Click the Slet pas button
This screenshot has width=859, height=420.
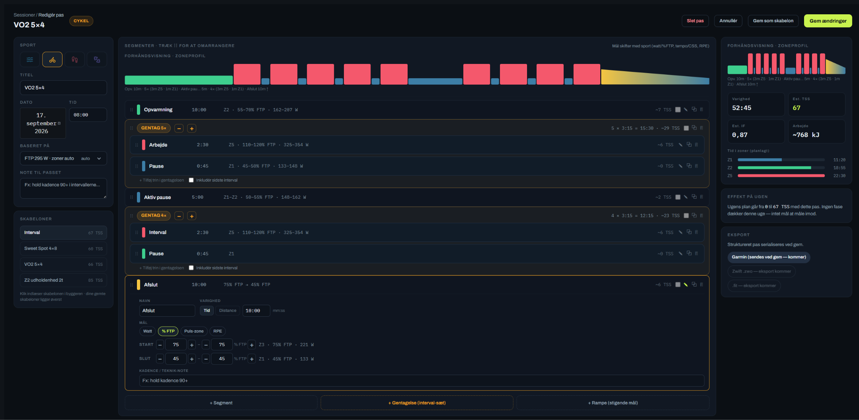tap(695, 21)
